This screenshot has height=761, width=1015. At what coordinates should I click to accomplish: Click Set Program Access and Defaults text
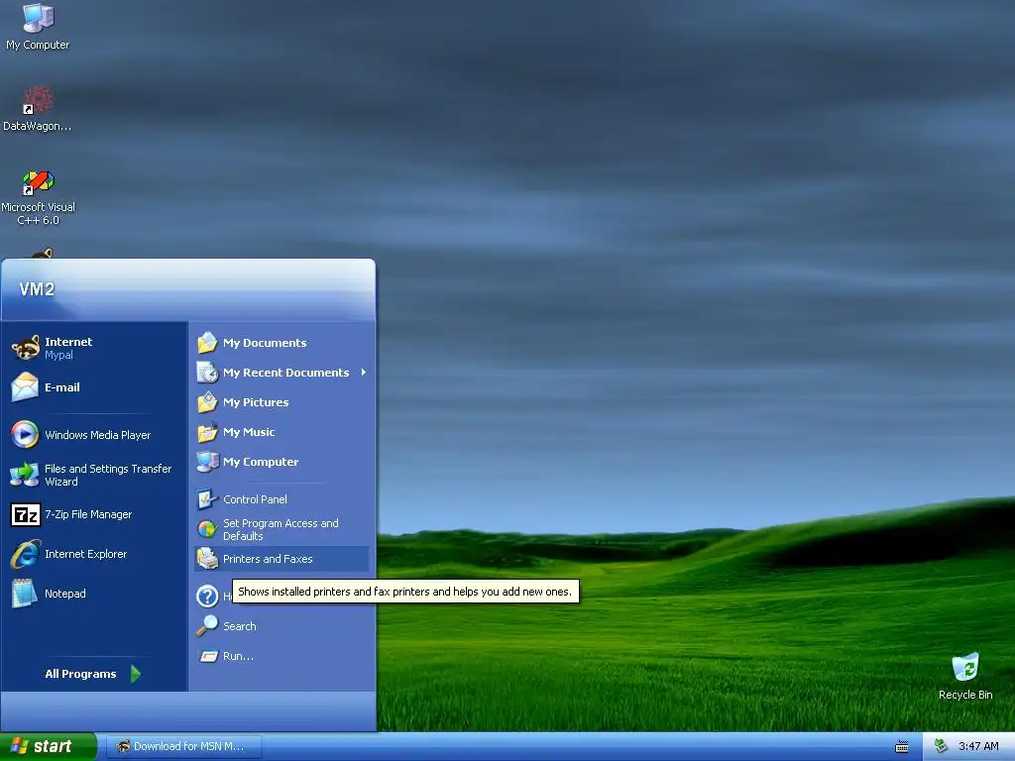pos(281,529)
